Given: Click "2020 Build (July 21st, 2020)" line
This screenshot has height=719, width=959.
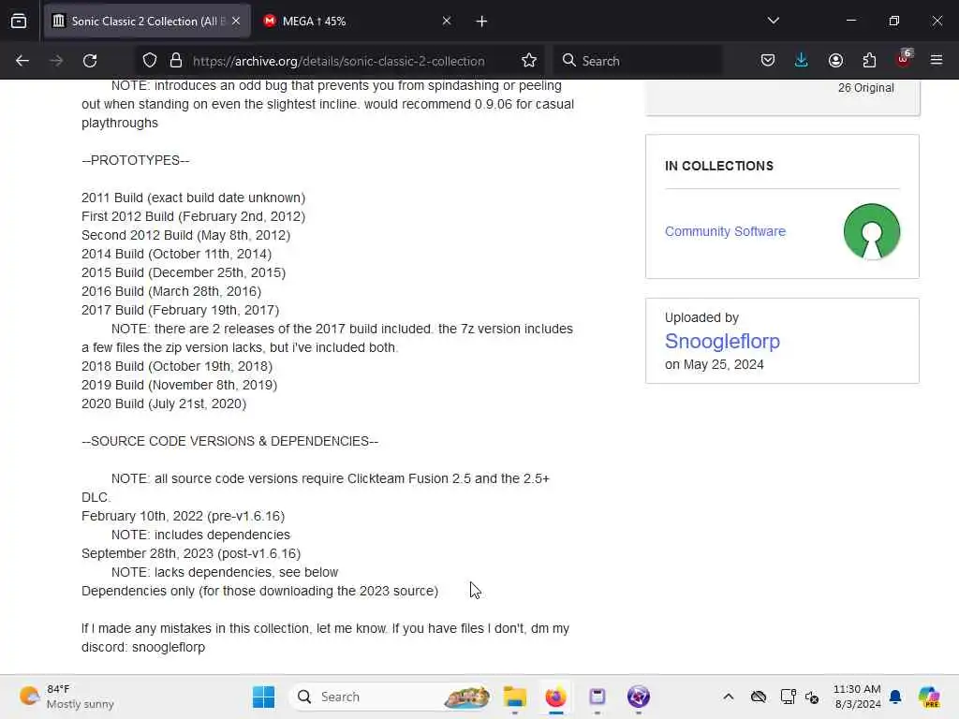Looking at the screenshot, I should [164, 404].
